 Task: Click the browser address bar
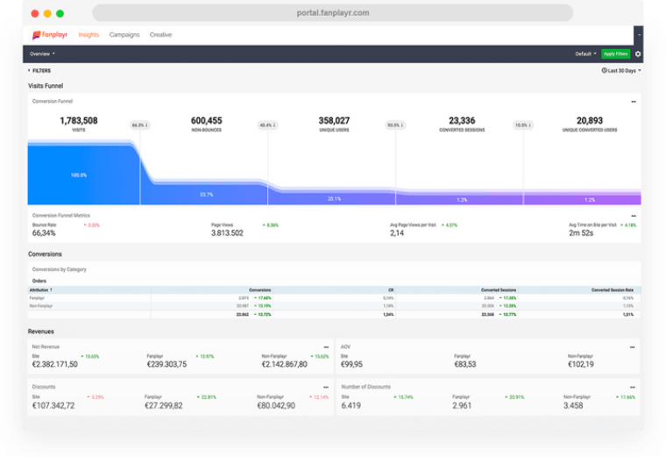332,13
